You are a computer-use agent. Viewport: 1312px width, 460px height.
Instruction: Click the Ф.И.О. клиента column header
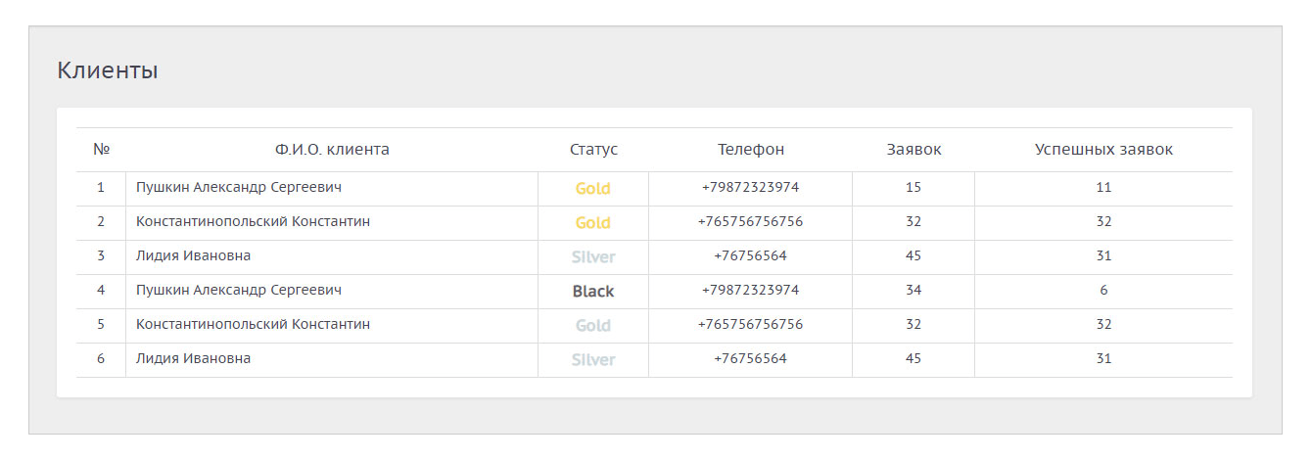click(332, 150)
